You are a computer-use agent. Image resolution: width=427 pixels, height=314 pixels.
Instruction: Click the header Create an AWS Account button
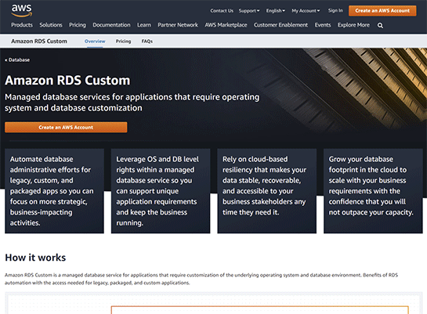pyautogui.click(x=382, y=11)
